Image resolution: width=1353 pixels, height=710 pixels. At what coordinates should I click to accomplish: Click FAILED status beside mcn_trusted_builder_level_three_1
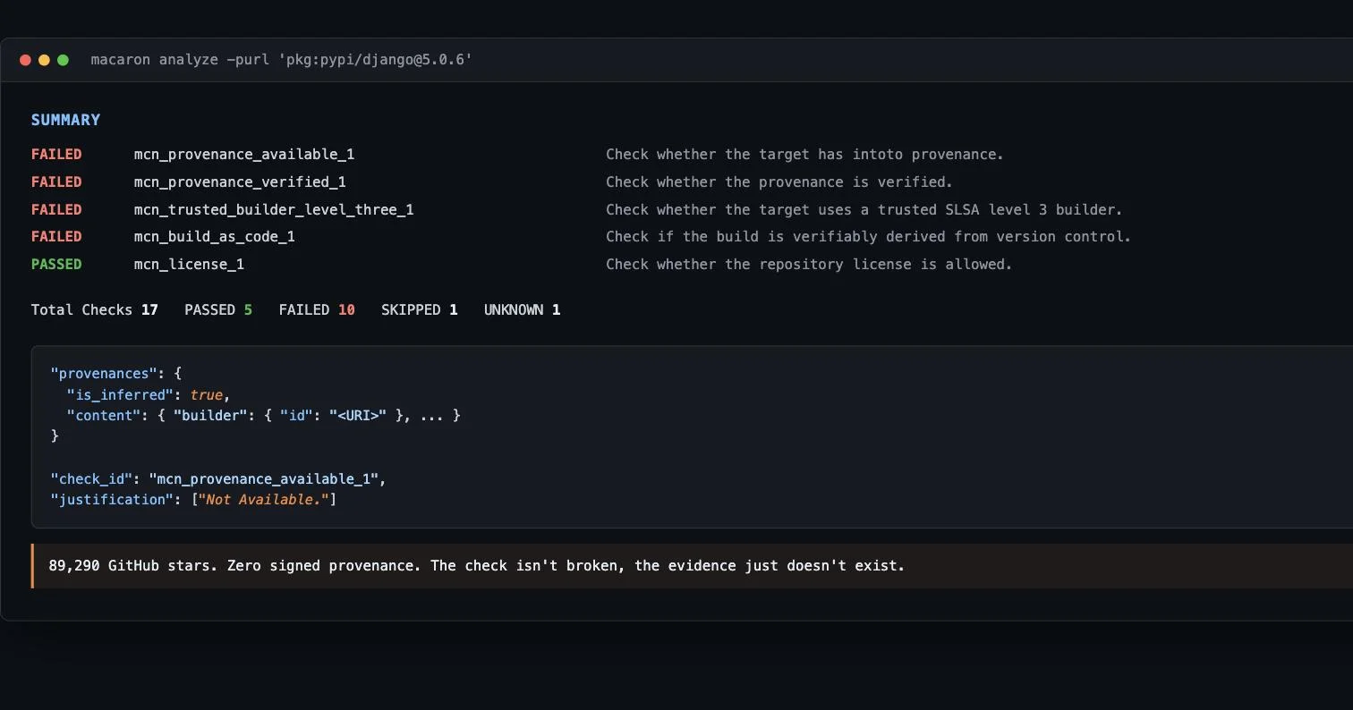click(x=56, y=210)
